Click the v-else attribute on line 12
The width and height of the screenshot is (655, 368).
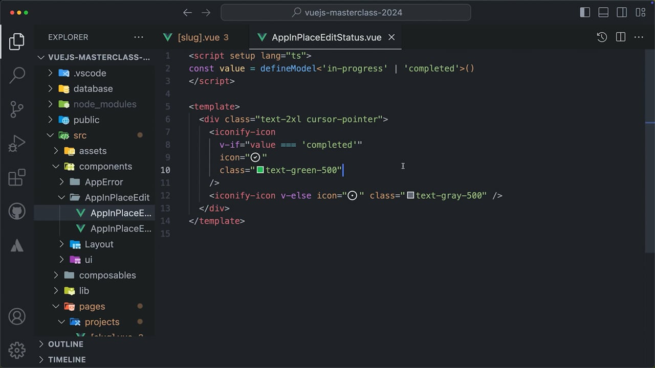[296, 195]
